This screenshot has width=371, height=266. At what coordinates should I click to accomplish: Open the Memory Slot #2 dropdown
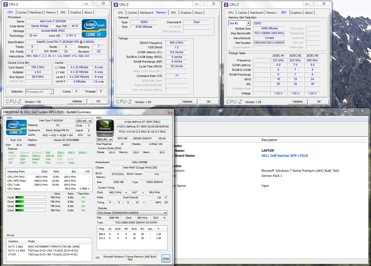pyautogui.click(x=248, y=23)
